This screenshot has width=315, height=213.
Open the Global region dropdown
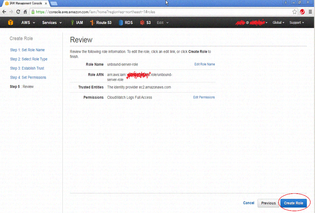pos(278,22)
